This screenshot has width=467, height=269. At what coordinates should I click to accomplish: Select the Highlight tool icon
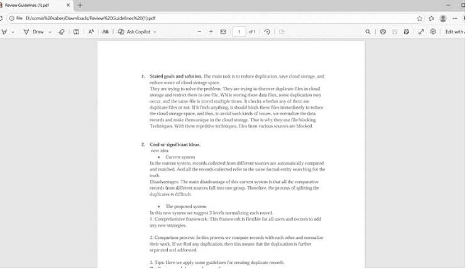click(4, 31)
